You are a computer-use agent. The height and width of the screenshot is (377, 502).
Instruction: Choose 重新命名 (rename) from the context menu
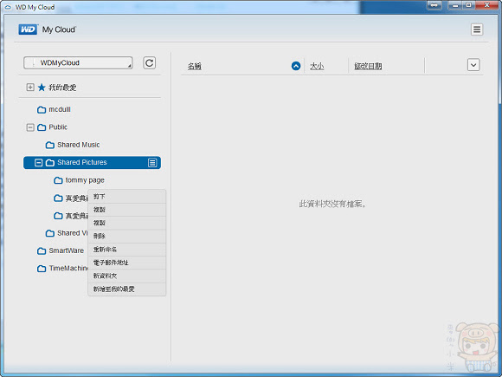click(126, 250)
